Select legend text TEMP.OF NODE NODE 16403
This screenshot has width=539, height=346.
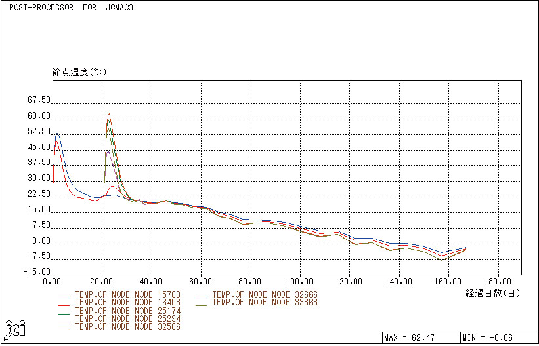coord(127,302)
